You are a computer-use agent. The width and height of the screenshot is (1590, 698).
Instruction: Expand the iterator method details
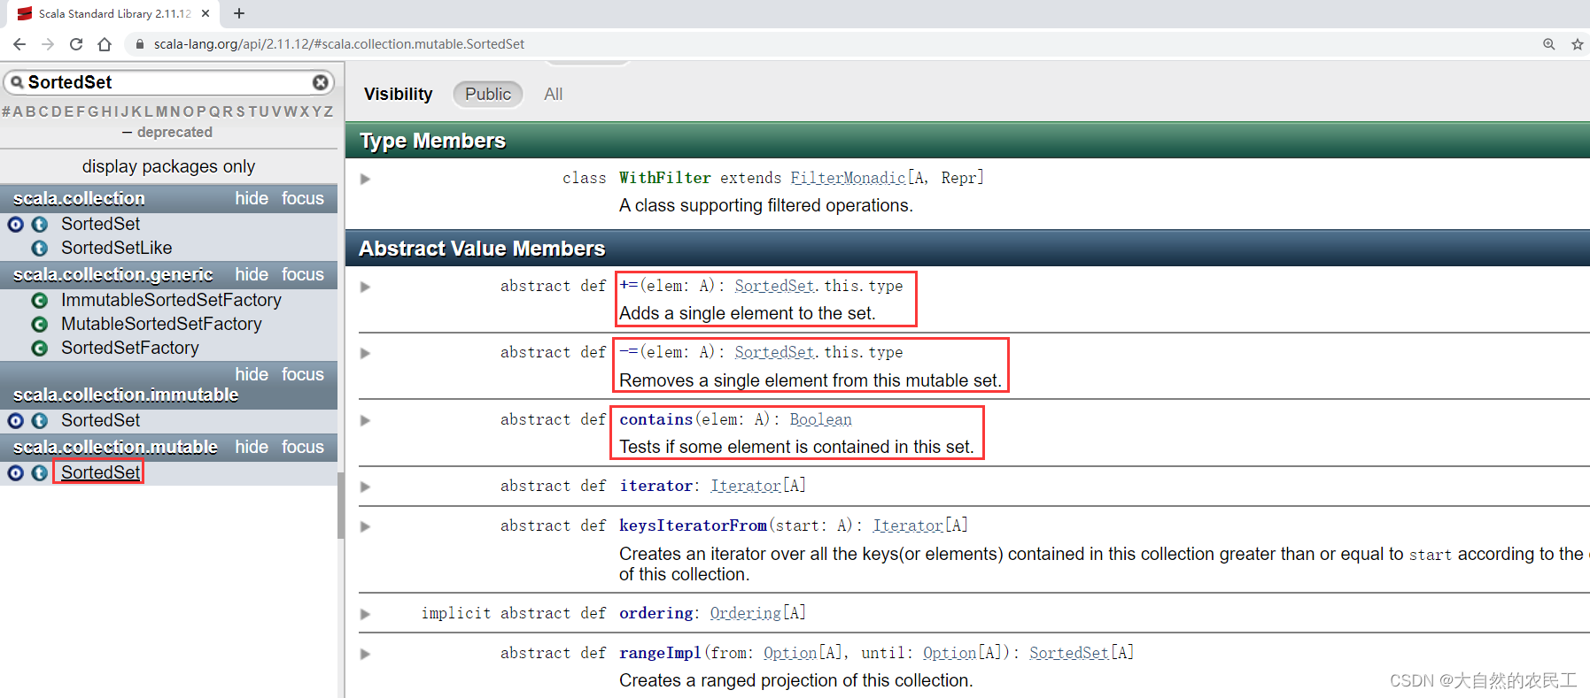[x=365, y=487]
